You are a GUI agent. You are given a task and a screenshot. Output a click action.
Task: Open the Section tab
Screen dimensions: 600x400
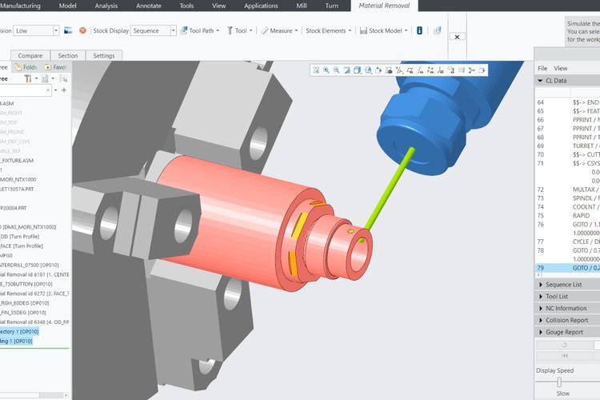pyautogui.click(x=68, y=56)
